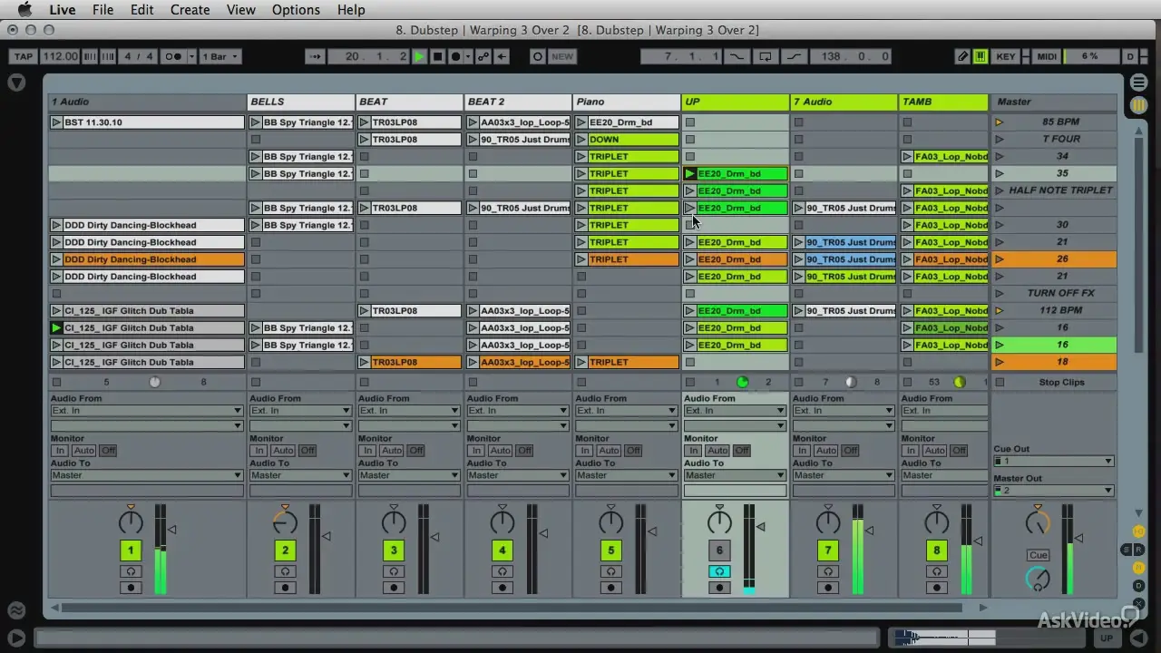
Task: Click the Loop switch icon
Action: pos(765,56)
